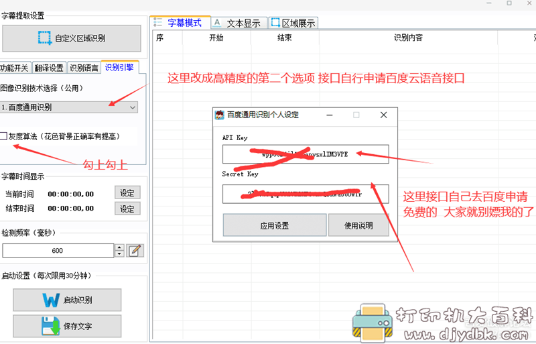Click the 保存文字 button
Viewport: 536px width, 344px height.
point(67,326)
